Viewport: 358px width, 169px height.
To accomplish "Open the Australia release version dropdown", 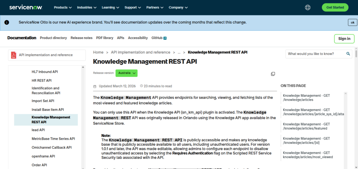I will tap(127, 73).
